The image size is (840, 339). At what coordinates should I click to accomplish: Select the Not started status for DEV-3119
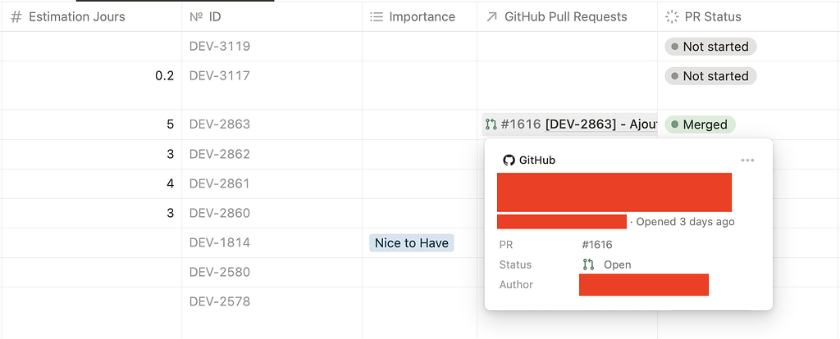[x=710, y=47]
